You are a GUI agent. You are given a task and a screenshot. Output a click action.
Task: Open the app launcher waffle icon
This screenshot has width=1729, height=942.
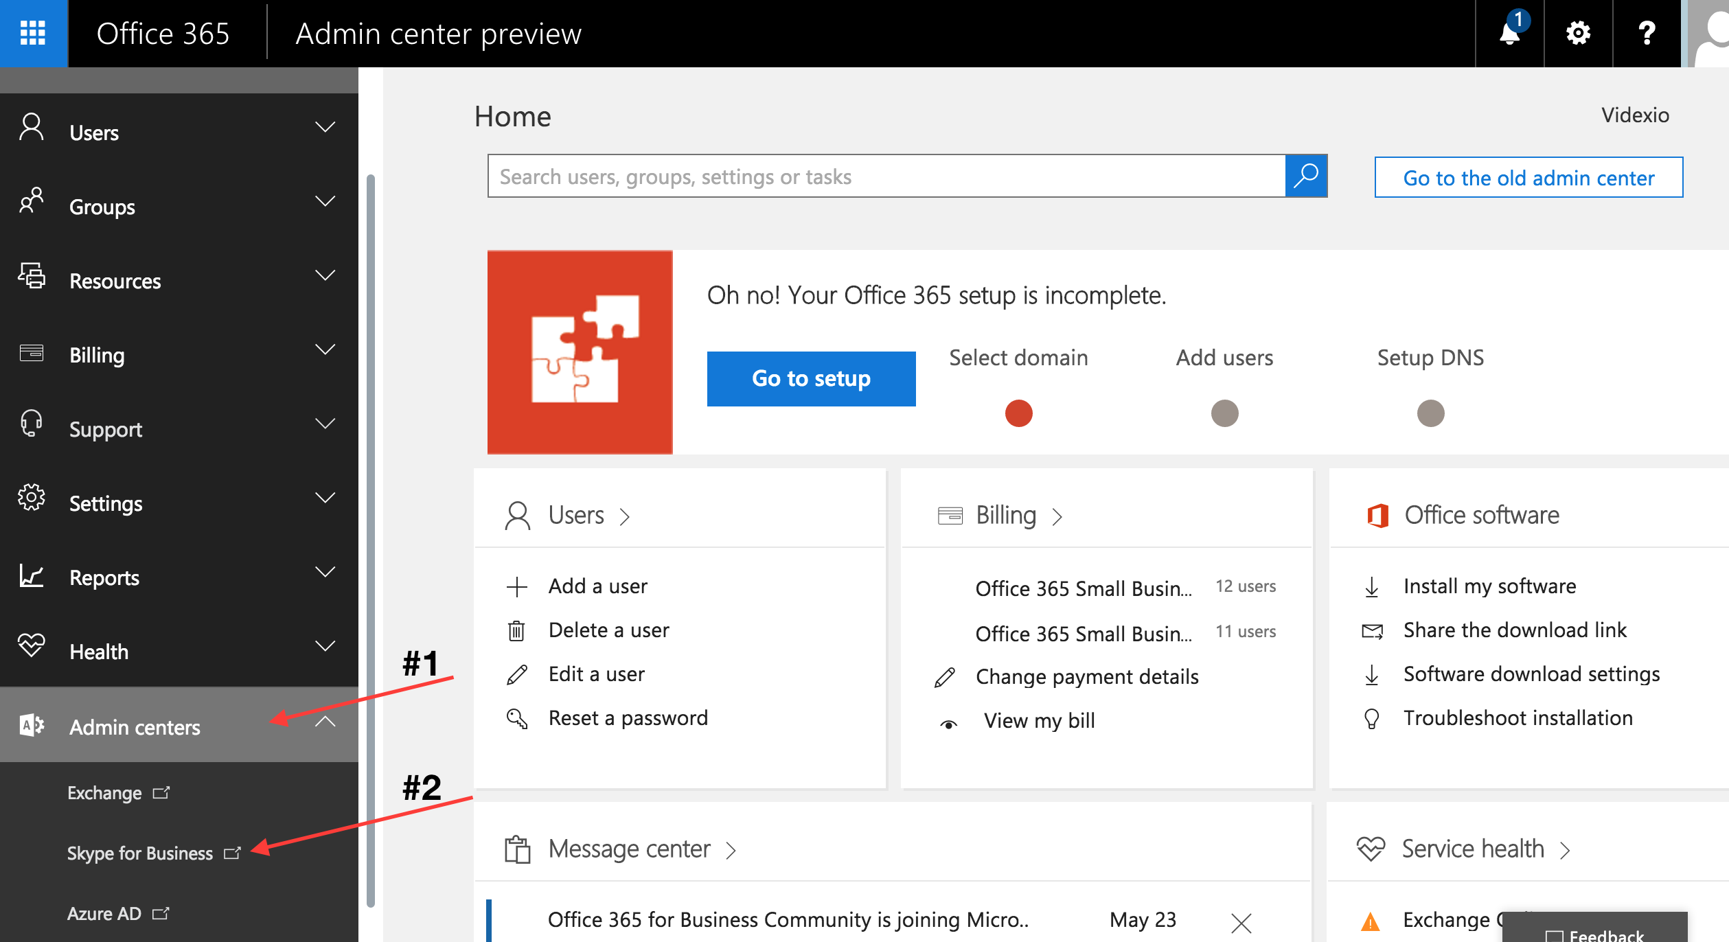click(33, 33)
